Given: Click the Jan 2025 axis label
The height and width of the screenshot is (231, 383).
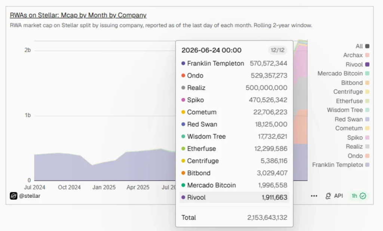Looking at the screenshot, I should point(104,187).
